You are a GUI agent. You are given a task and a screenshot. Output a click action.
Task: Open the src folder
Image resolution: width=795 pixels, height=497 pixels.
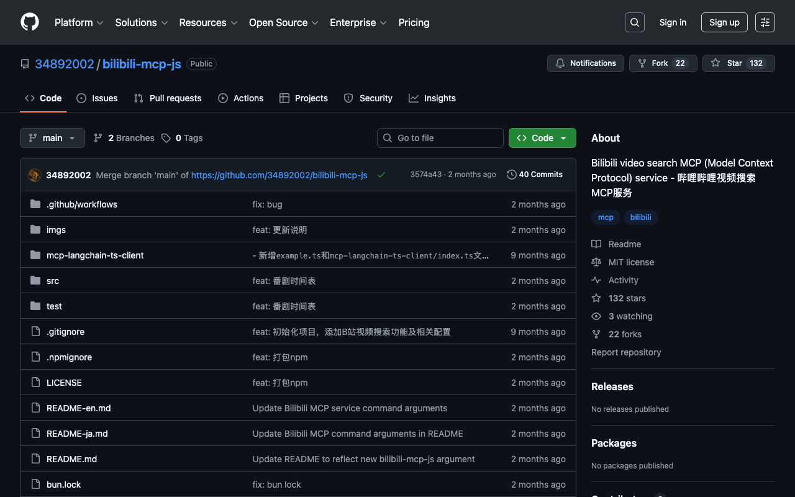53,281
